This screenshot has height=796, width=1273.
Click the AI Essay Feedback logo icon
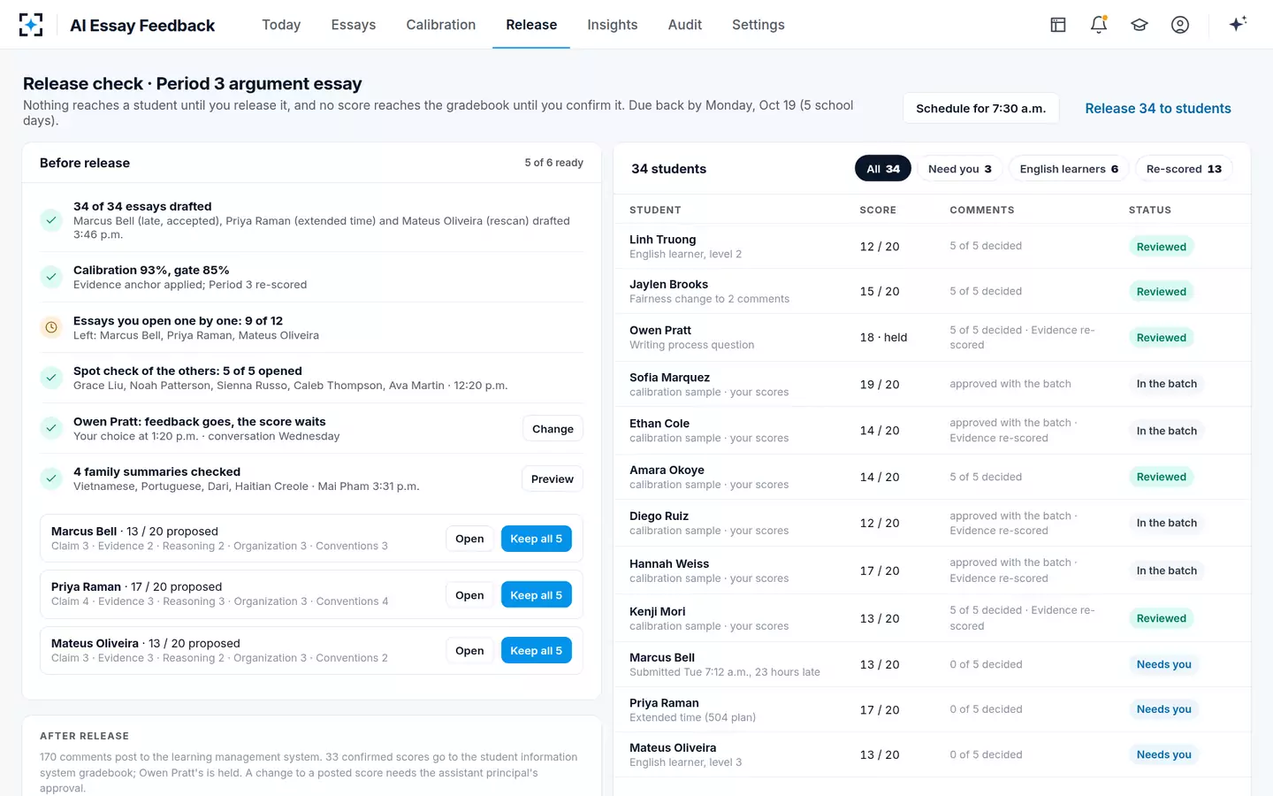(31, 25)
